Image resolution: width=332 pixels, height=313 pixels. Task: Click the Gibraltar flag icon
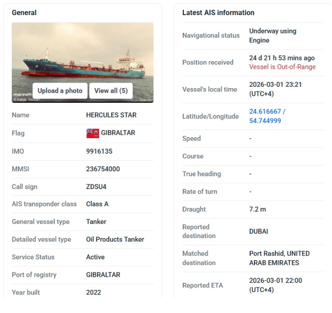click(93, 133)
